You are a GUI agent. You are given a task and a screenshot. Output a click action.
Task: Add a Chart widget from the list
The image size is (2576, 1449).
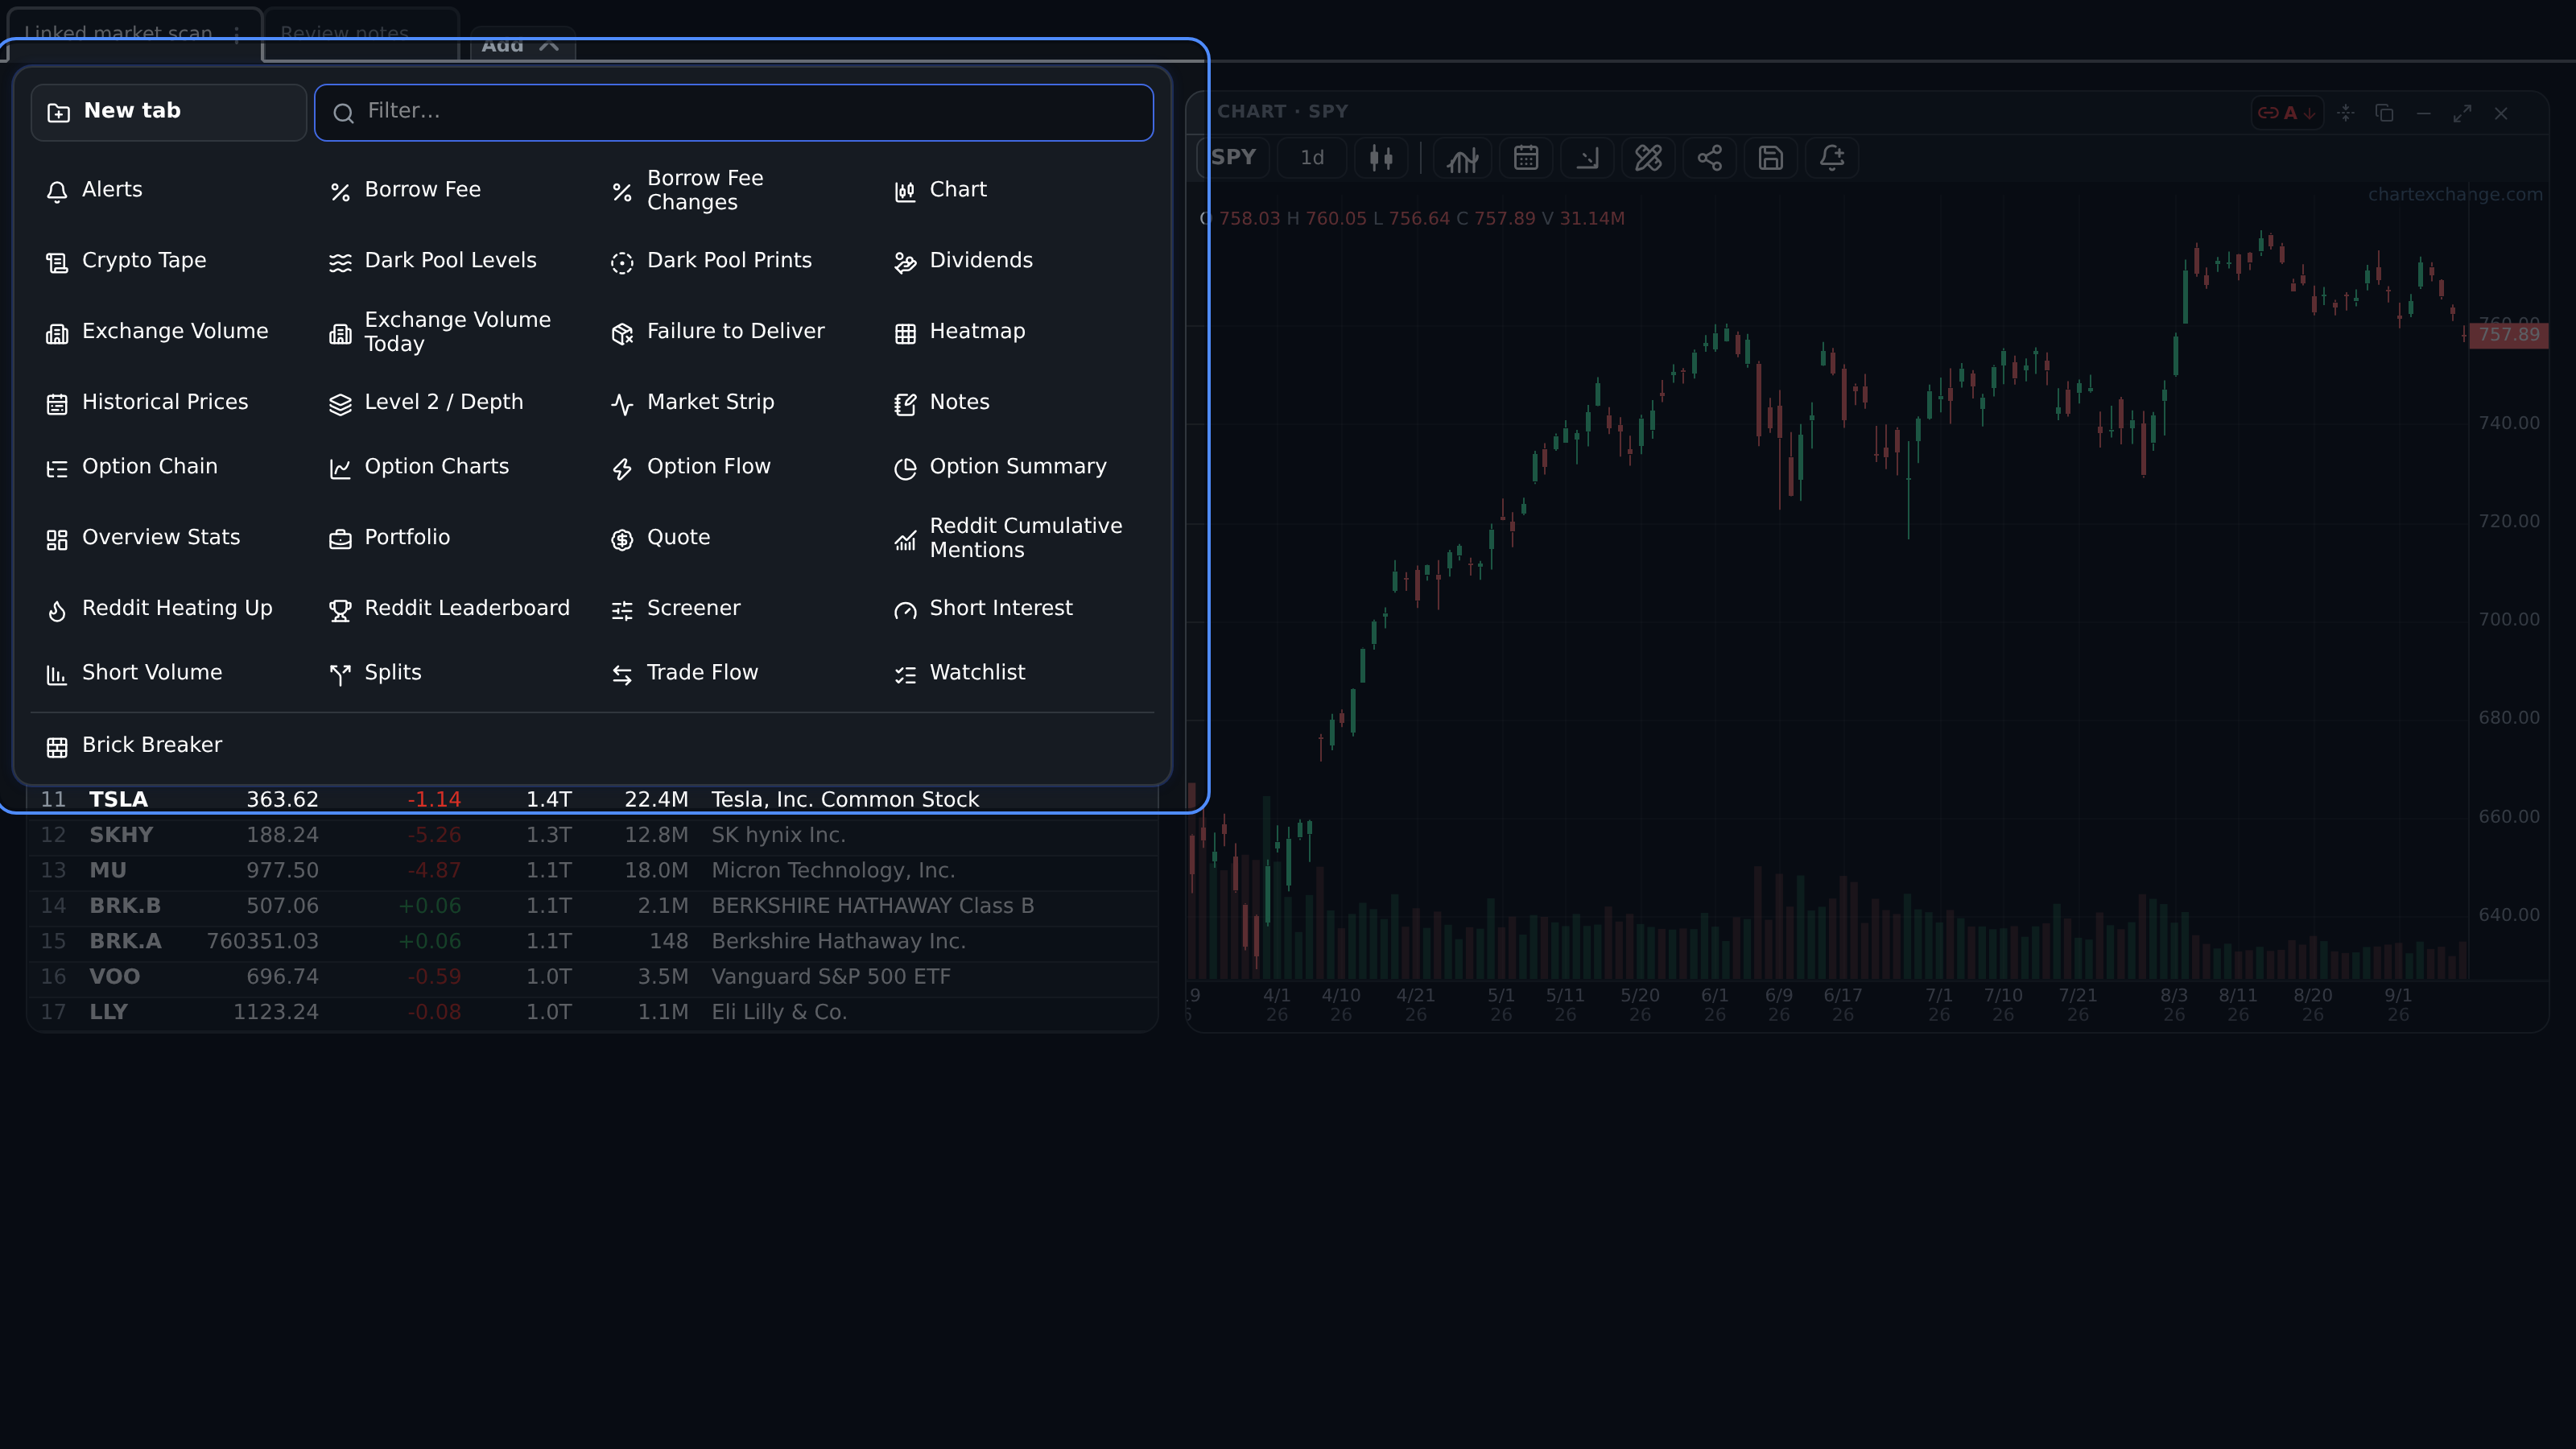click(x=940, y=190)
